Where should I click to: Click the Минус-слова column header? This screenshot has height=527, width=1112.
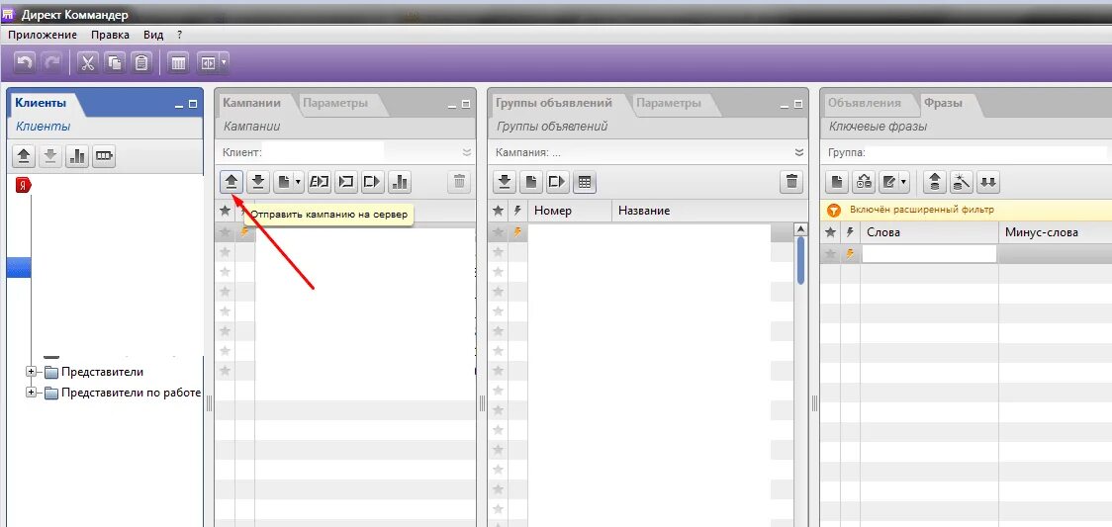[x=1056, y=231]
